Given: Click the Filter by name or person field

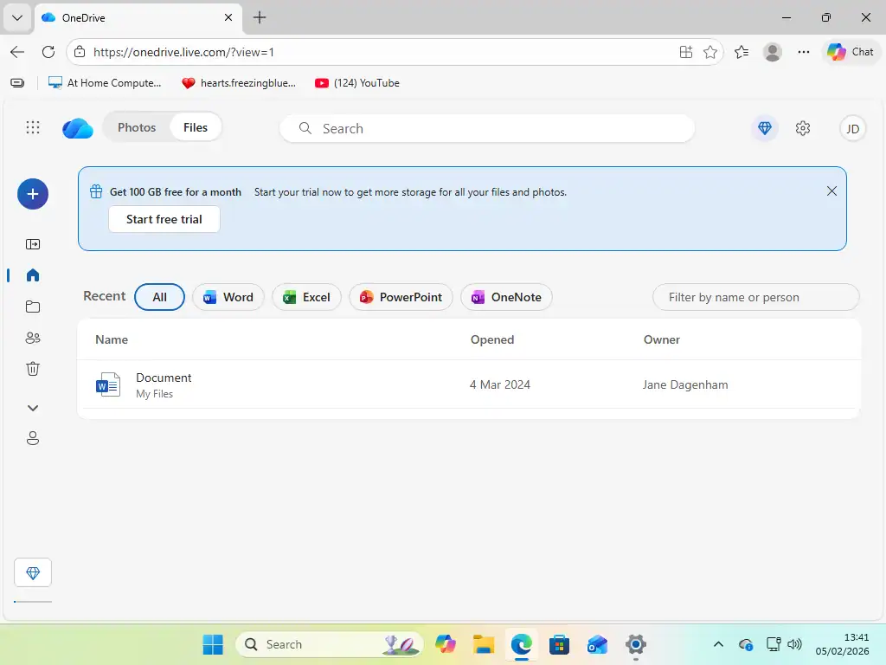Looking at the screenshot, I should [x=755, y=297].
